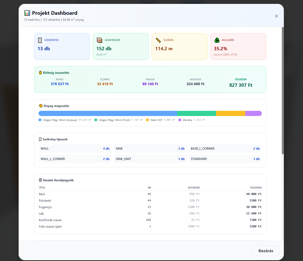Click the box icon in the Alkatrészek card
303x261 pixels.
[x=99, y=40]
